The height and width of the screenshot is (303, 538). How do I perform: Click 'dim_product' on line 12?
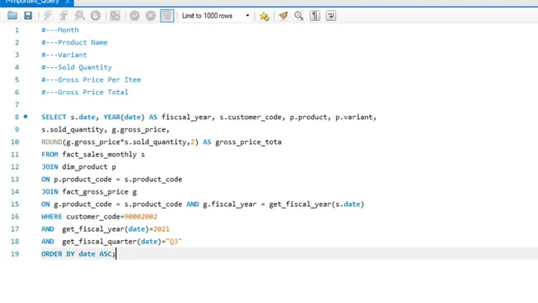pos(84,166)
